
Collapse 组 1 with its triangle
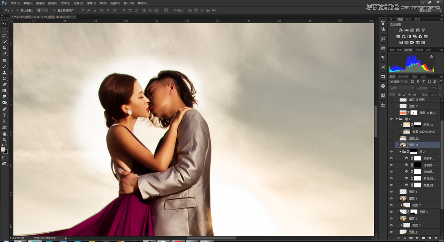(396, 119)
